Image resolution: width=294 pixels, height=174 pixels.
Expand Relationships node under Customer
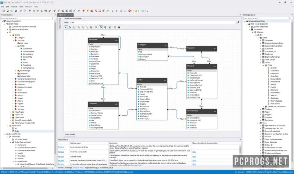[x=16, y=71]
